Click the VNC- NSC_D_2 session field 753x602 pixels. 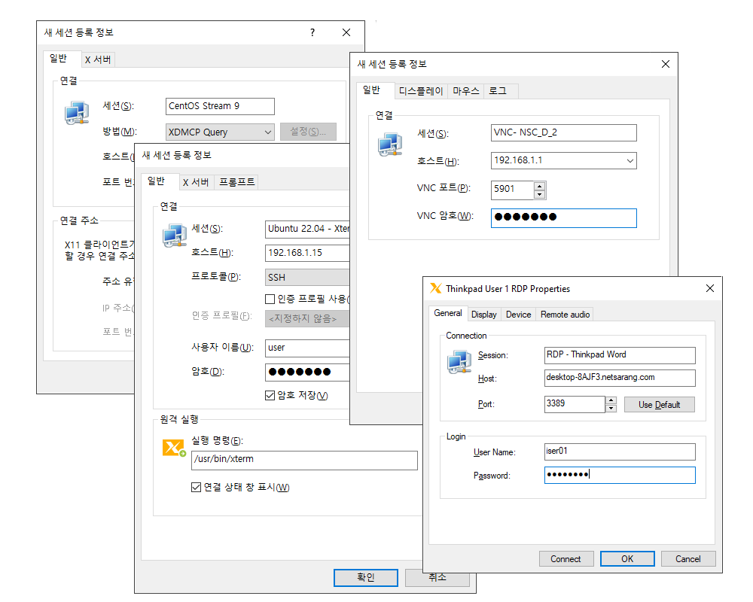point(564,132)
